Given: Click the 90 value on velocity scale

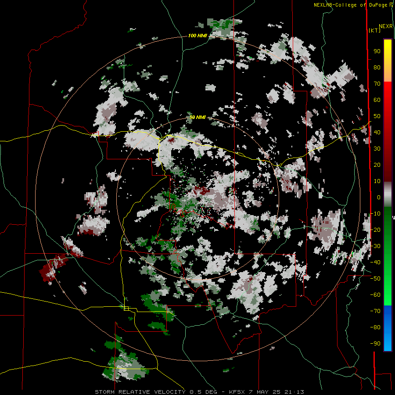Looking at the screenshot, I should click(377, 51).
